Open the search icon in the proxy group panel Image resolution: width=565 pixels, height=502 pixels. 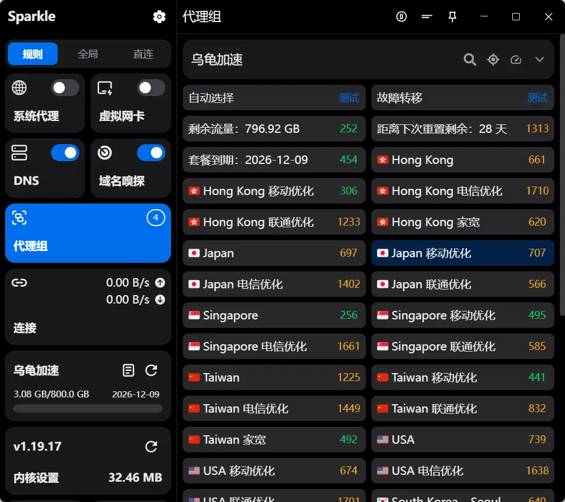click(x=470, y=59)
